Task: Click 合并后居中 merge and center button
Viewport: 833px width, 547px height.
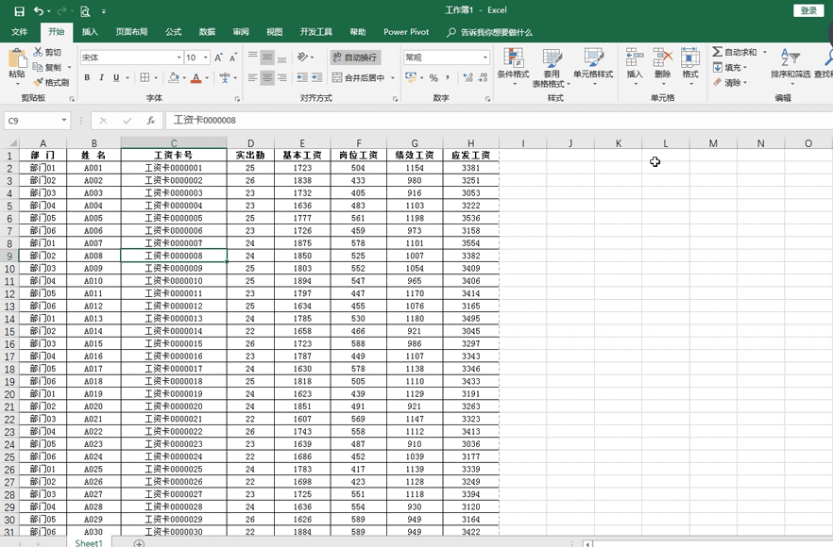Action: [359, 77]
